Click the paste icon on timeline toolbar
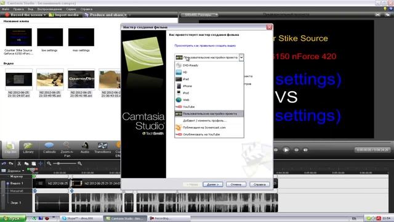The height and width of the screenshot is (222, 394). (33, 163)
